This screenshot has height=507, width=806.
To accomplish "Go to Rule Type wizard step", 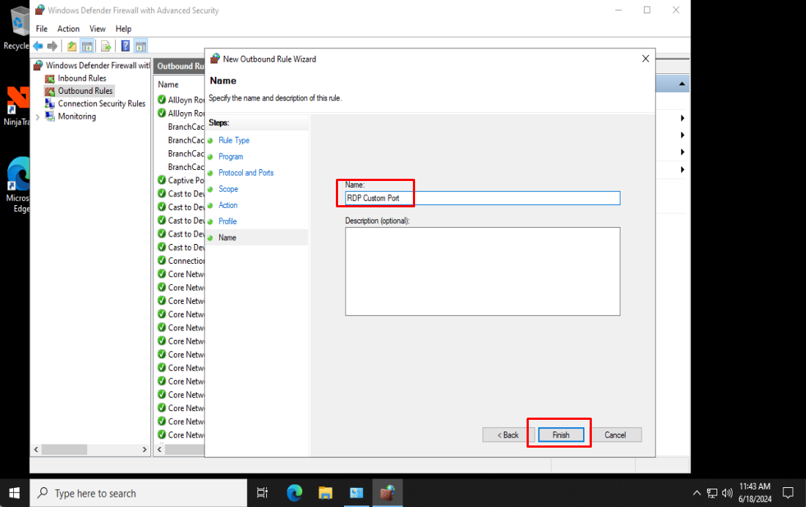I will coord(234,140).
